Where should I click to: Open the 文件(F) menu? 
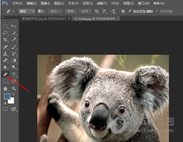point(18,3)
